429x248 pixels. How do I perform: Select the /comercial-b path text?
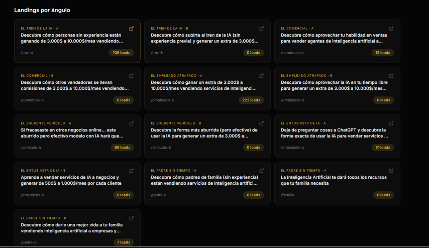tap(32, 100)
